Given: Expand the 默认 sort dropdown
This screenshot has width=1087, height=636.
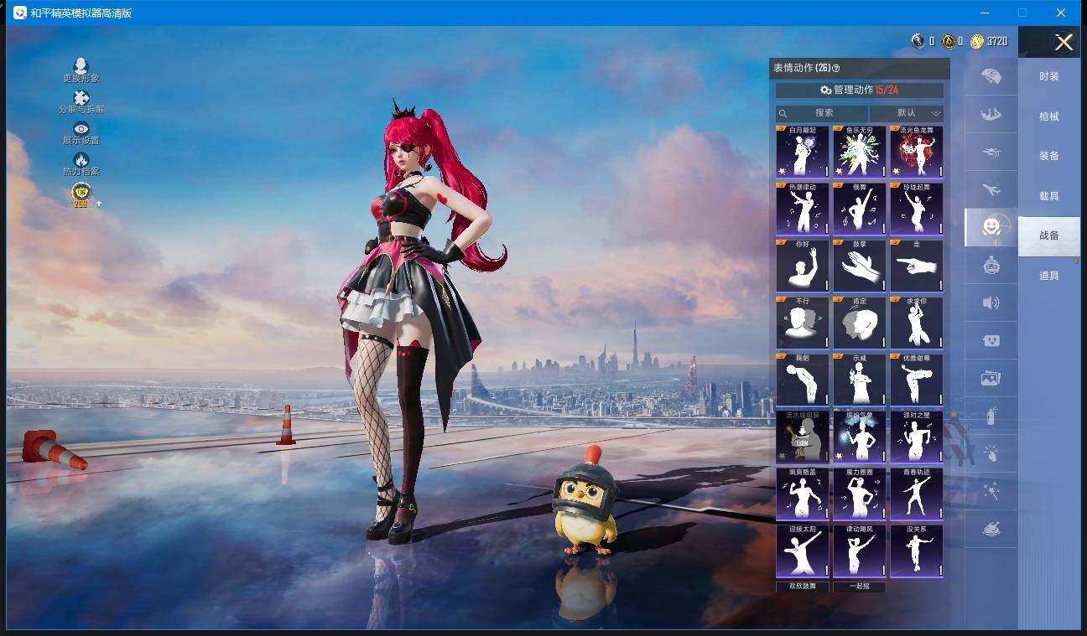Looking at the screenshot, I should point(907,113).
